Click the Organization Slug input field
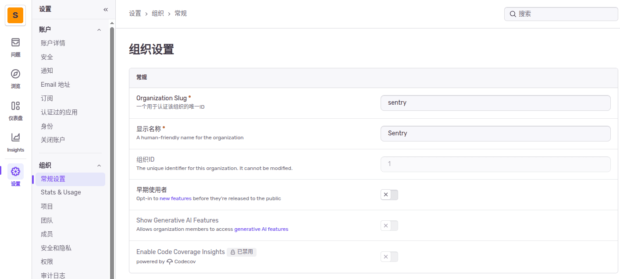Screen dimensions: 620x279 (495, 103)
